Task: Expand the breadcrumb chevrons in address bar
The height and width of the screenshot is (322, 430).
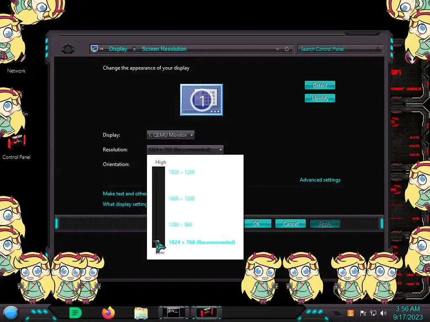Action: click(102, 49)
